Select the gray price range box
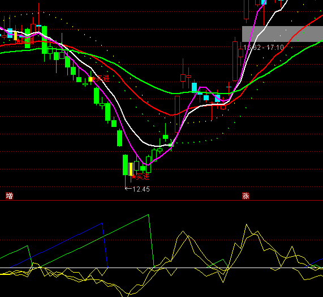 [282, 34]
